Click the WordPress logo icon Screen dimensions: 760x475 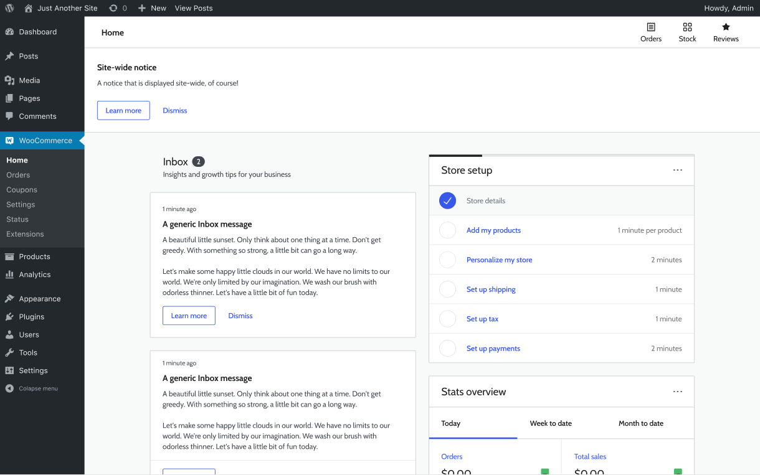[x=9, y=8]
